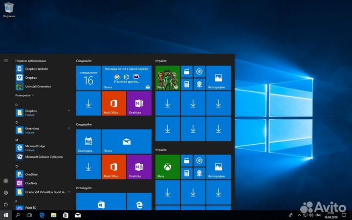Viewport: 352px width, 220px height.
Task: Click the Windows Start button
Action: (6, 215)
